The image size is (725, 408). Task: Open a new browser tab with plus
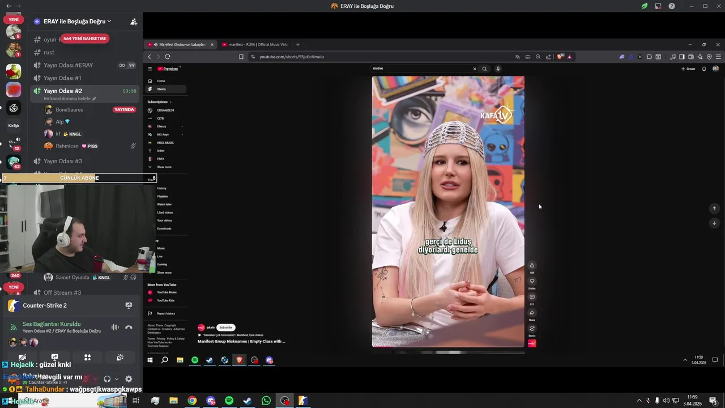pyautogui.click(x=298, y=44)
